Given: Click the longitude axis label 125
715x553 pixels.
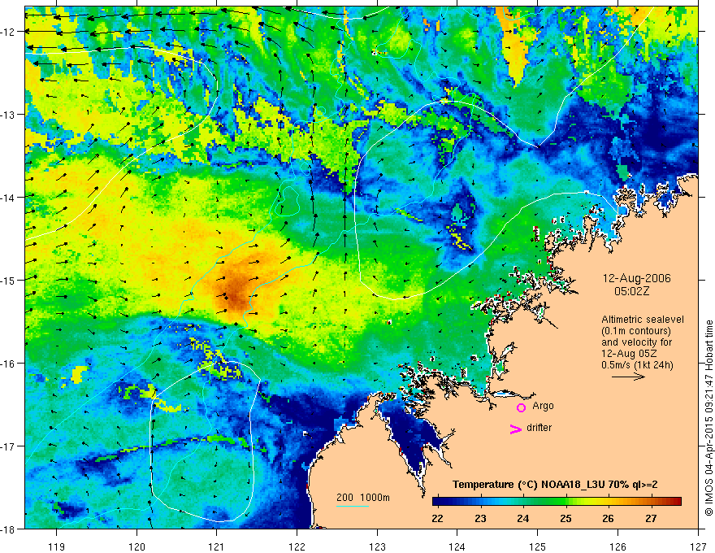Looking at the screenshot, I should tap(538, 546).
